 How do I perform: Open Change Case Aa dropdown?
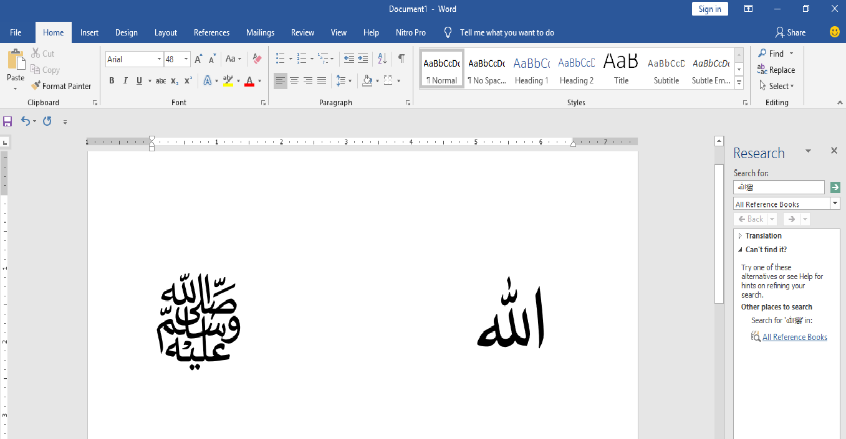(x=234, y=59)
